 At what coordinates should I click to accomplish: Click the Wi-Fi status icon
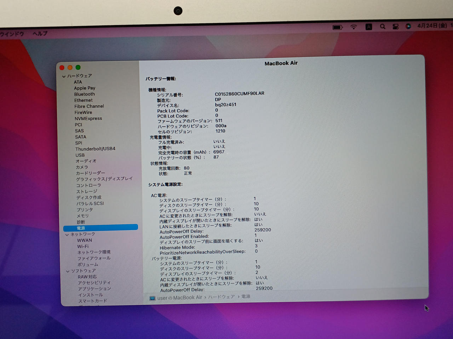pos(354,27)
